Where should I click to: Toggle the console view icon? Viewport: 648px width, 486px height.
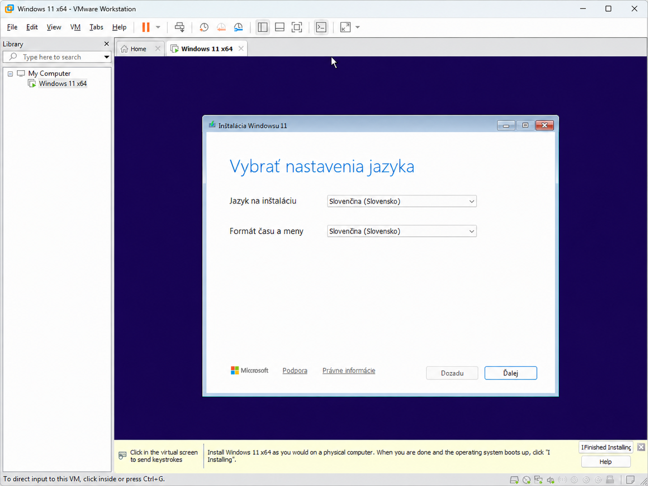click(x=321, y=27)
